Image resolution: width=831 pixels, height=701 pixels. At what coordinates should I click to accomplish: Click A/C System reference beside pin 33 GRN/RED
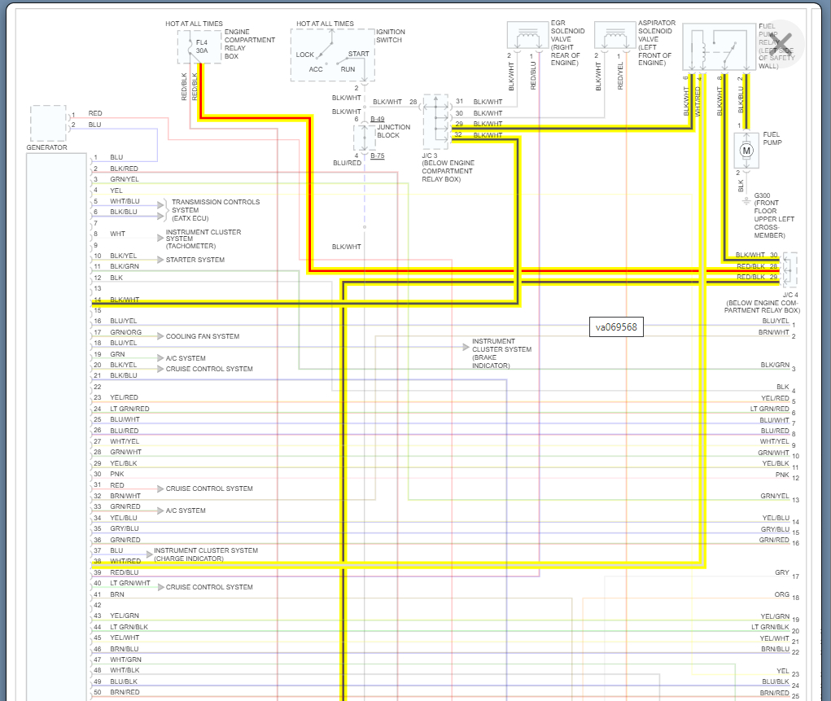(186, 510)
